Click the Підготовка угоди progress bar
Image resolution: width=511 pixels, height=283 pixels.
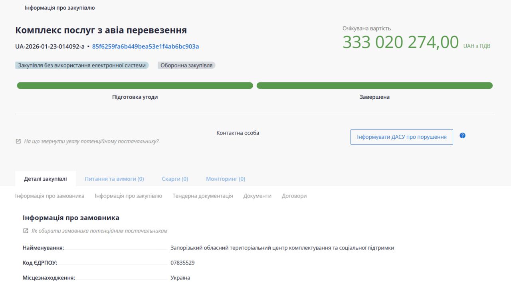135,85
